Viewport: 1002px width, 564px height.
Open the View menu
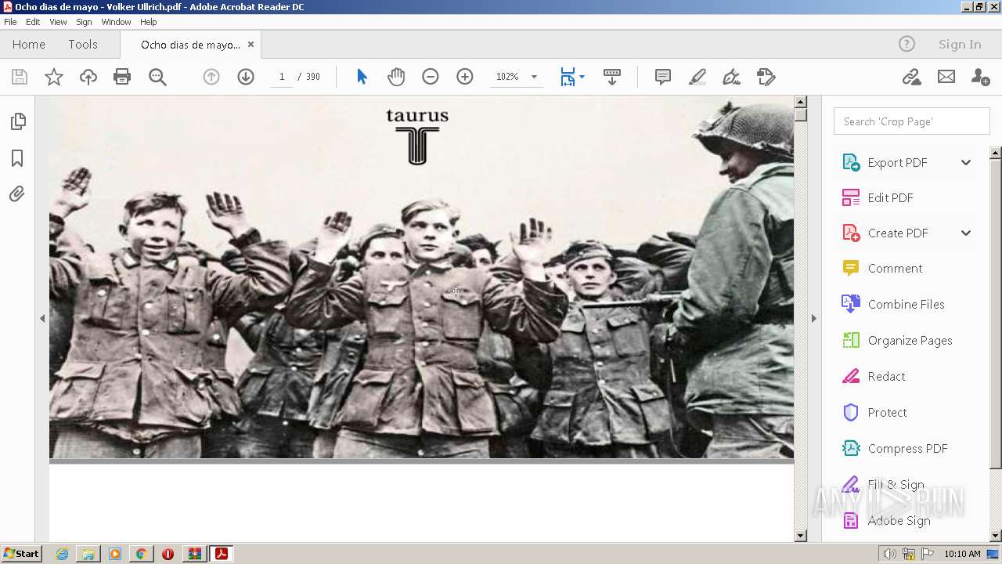tap(58, 22)
